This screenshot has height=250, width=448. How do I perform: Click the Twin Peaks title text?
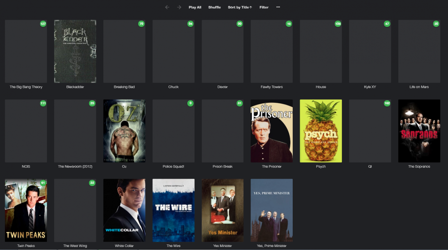tap(26, 246)
